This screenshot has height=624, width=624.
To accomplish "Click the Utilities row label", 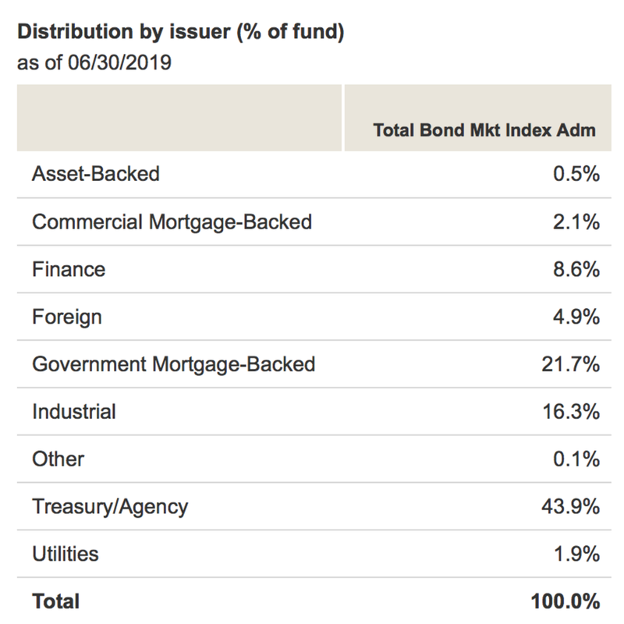I will point(66,554).
